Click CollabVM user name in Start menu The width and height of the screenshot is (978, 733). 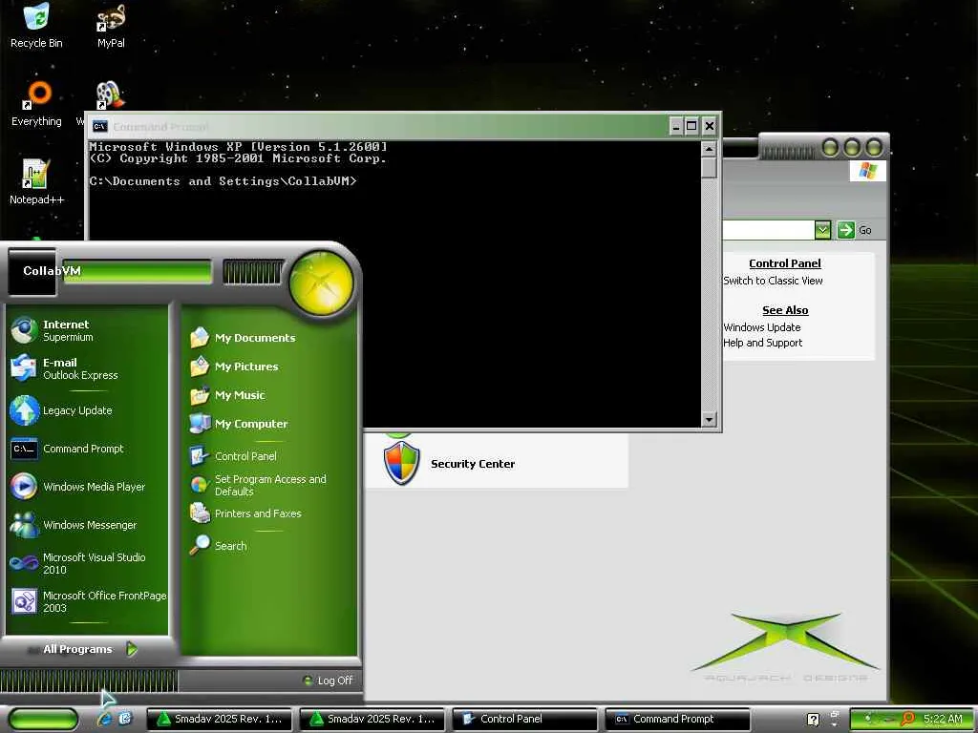click(52, 270)
